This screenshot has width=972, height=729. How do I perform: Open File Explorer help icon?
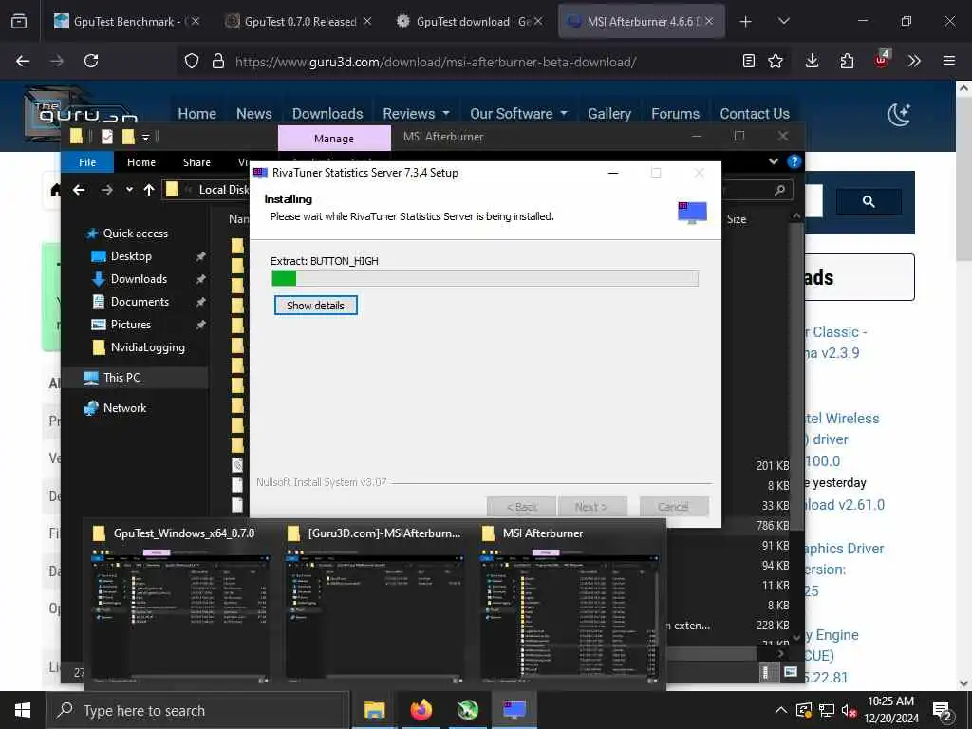(794, 161)
